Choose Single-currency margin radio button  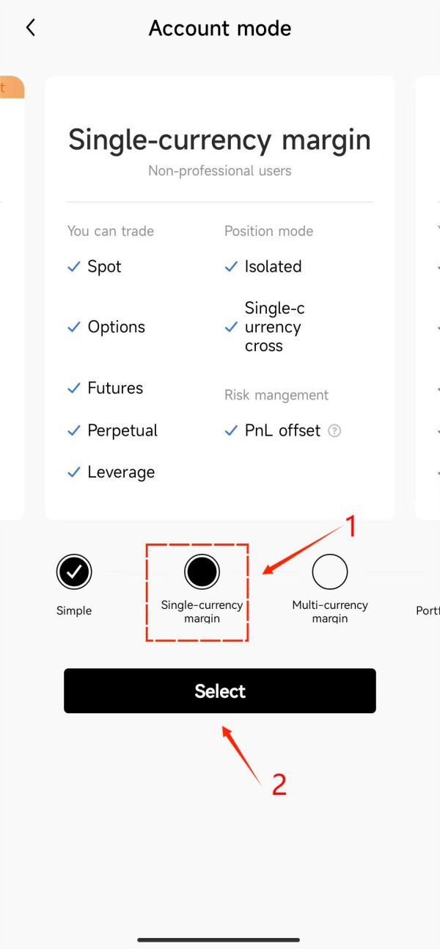click(x=202, y=571)
